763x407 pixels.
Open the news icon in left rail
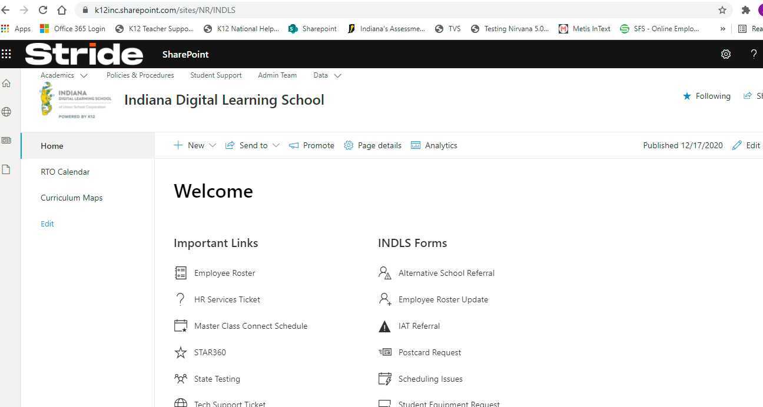point(6,141)
